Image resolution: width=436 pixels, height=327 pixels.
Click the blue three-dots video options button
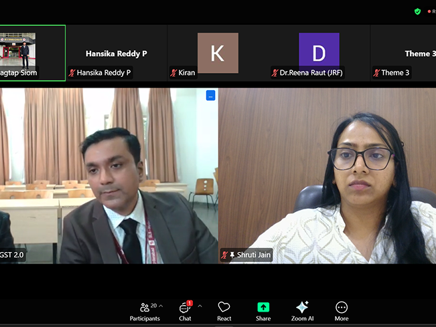210,96
